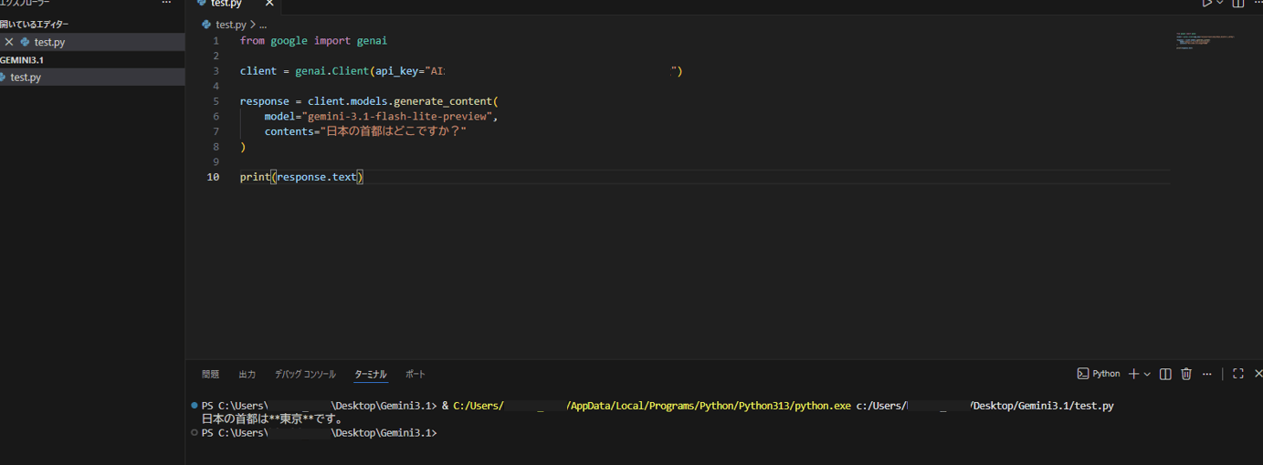Open run options dropdown beside play button
The width and height of the screenshot is (1263, 465).
[1220, 4]
